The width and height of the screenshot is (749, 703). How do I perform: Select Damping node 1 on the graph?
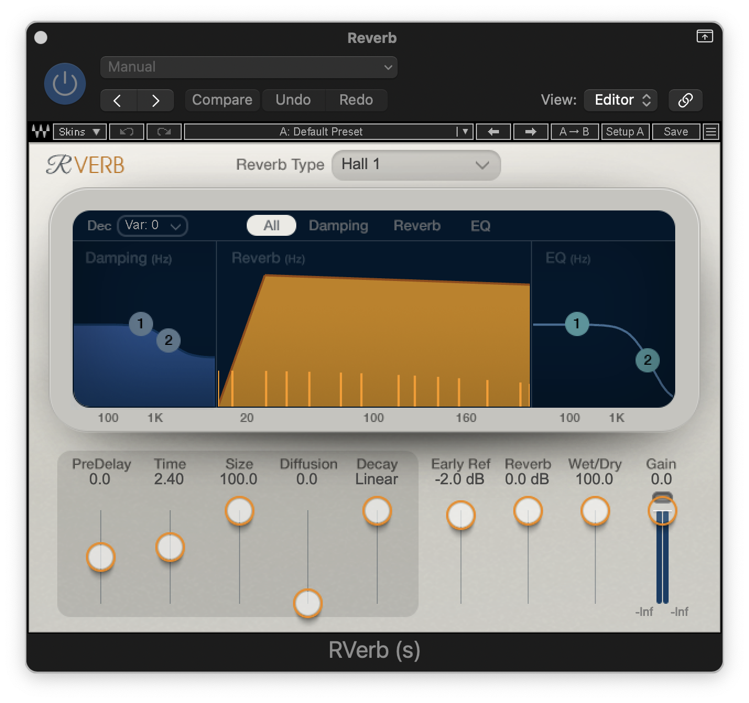pos(141,324)
